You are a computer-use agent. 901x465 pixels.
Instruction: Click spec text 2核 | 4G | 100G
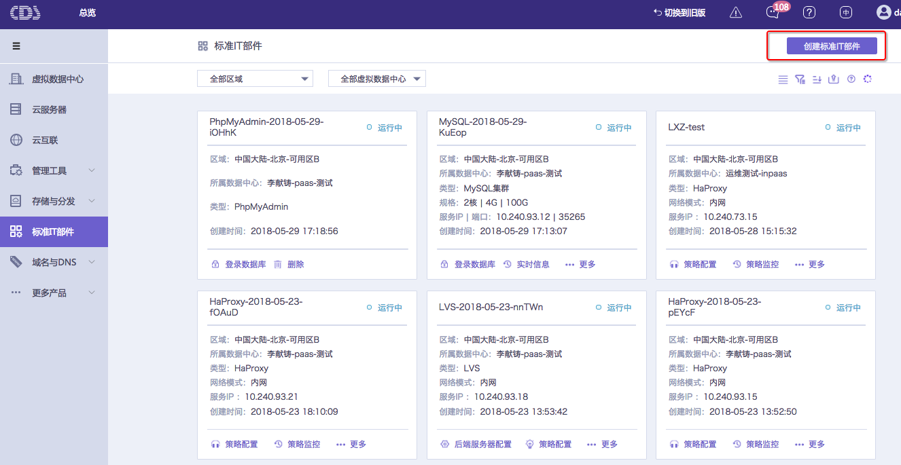(496, 202)
